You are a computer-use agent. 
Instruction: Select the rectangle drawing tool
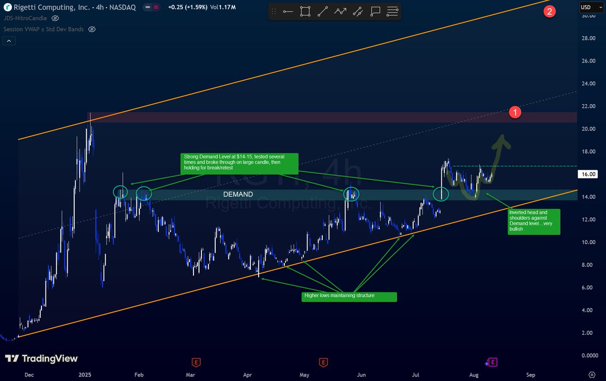(x=305, y=11)
